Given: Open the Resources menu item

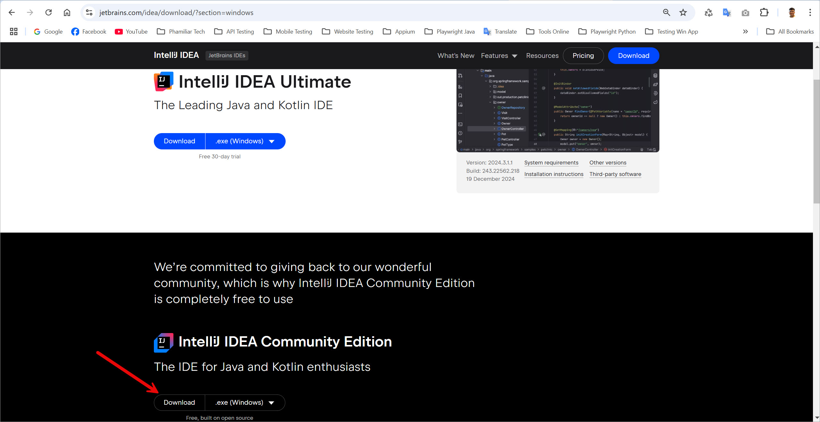Looking at the screenshot, I should point(542,56).
